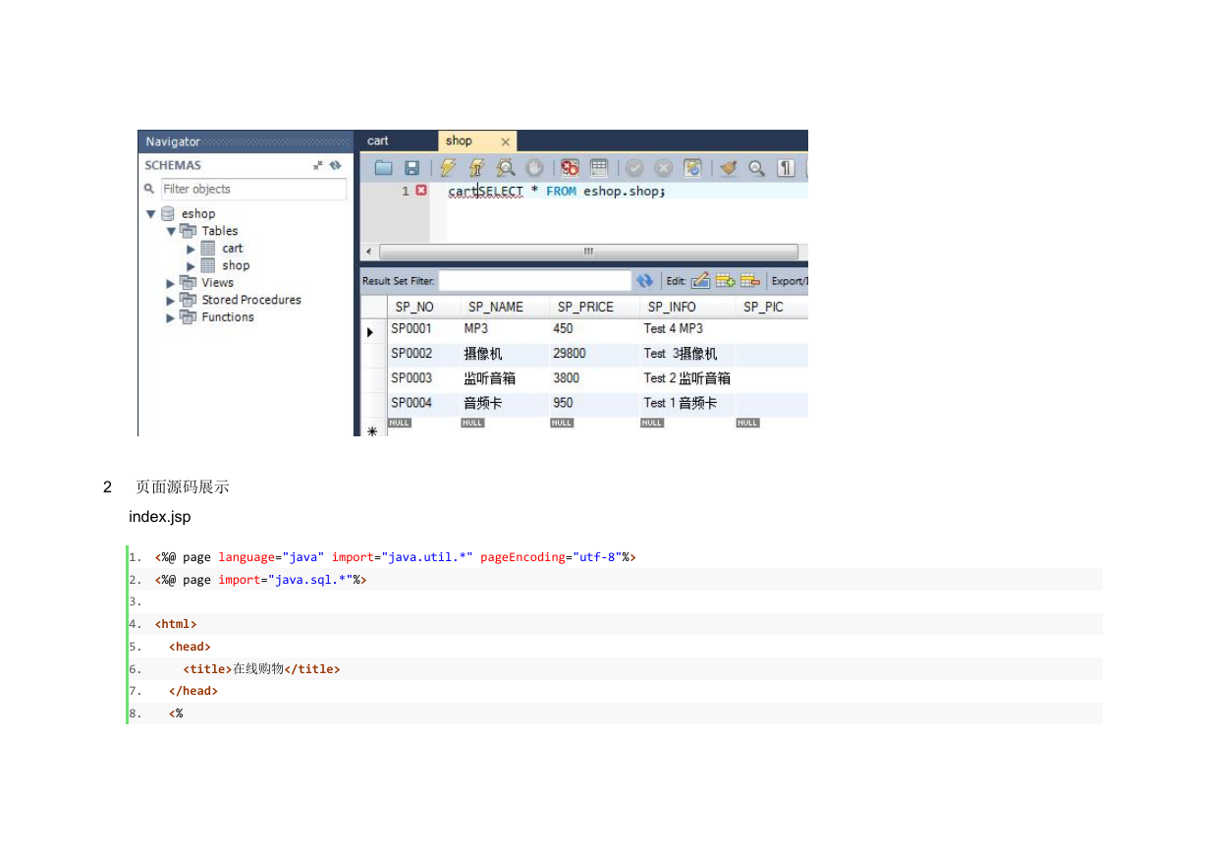1206x854 pixels.
Task: Sort by SP_NAME column header
Action: coord(496,307)
